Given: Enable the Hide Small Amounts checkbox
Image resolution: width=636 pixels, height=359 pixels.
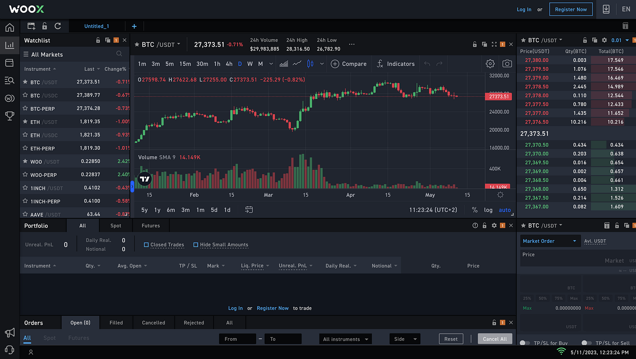Looking at the screenshot, I should tap(196, 245).
